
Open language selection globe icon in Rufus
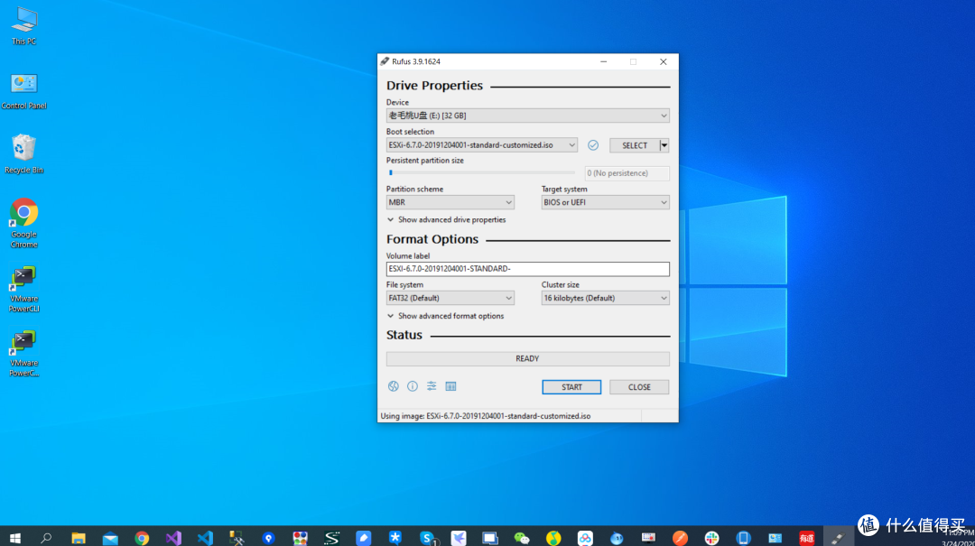(393, 386)
